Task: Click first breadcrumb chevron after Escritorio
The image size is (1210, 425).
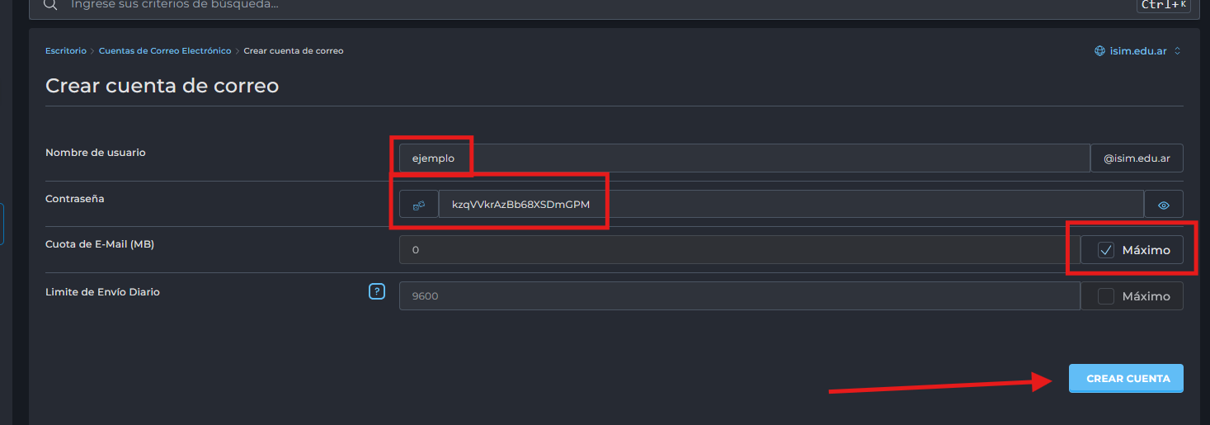Action: tap(92, 51)
